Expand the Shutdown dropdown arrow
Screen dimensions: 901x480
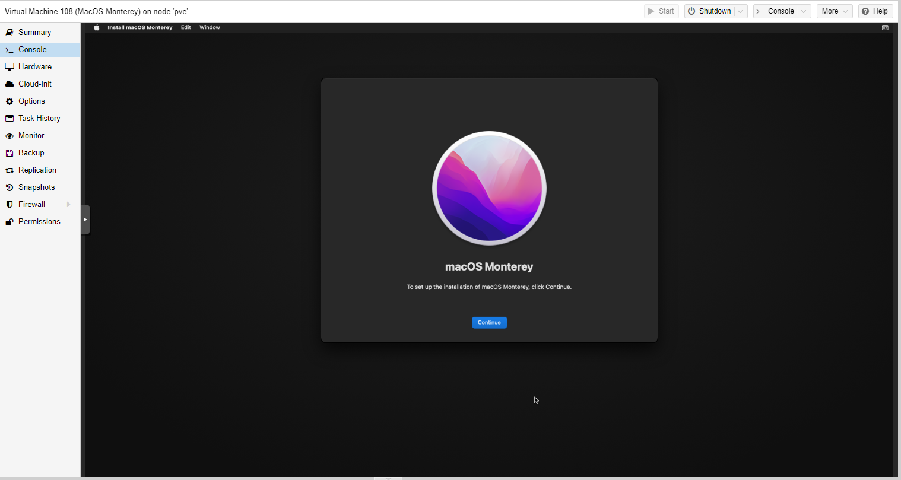[740, 11]
